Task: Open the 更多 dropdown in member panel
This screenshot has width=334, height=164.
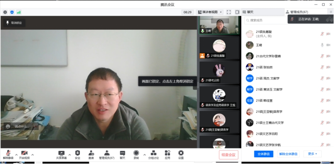Action: (x=312, y=154)
